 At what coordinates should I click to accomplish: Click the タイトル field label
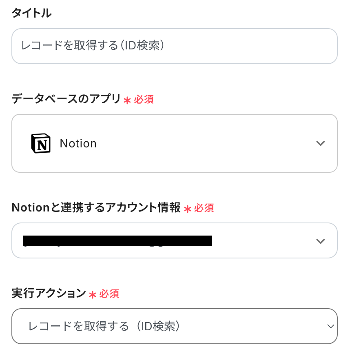click(x=31, y=13)
